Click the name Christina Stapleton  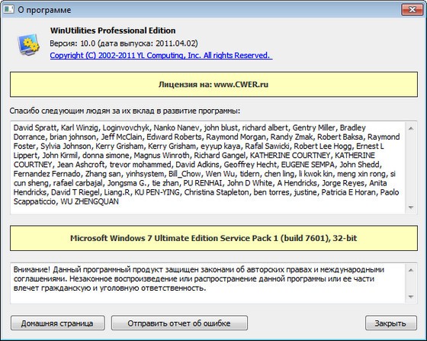[x=217, y=192]
